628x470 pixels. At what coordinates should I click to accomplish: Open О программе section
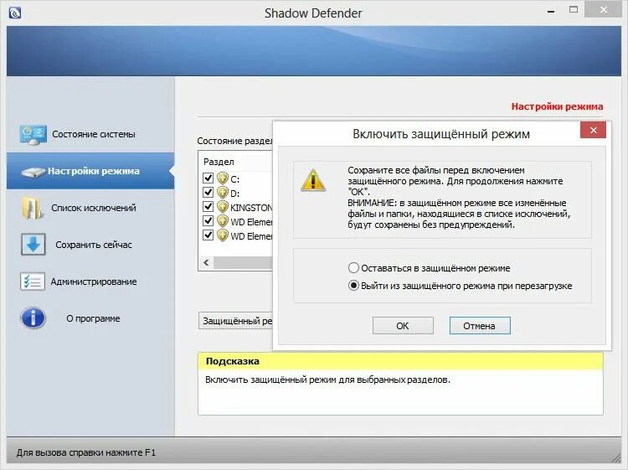(90, 318)
